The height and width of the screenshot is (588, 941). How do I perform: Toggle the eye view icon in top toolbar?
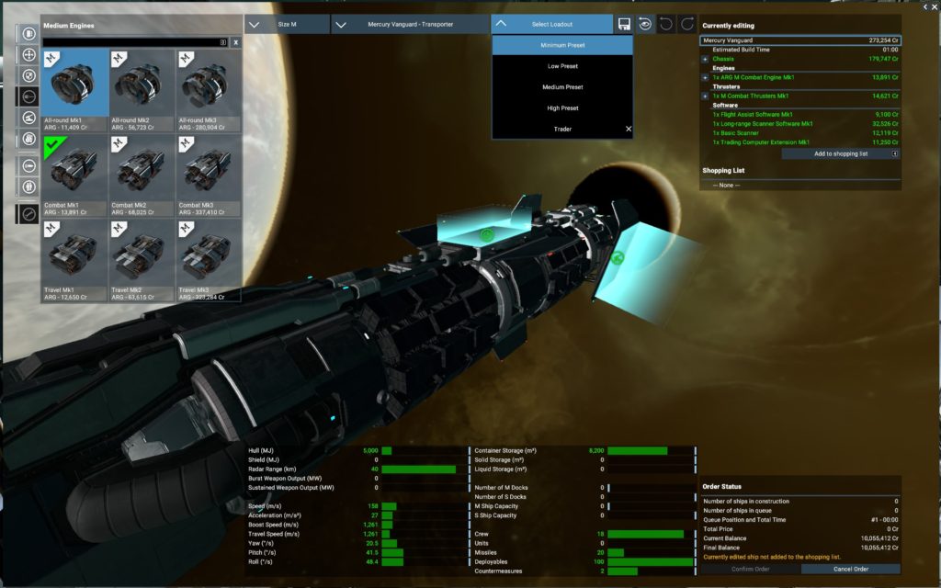[645, 24]
